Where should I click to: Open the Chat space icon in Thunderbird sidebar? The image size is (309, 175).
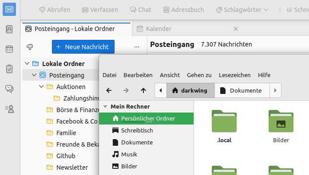(x=9, y=89)
